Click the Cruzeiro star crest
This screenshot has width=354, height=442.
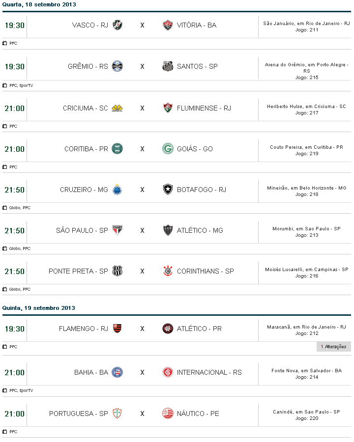pos(118,190)
